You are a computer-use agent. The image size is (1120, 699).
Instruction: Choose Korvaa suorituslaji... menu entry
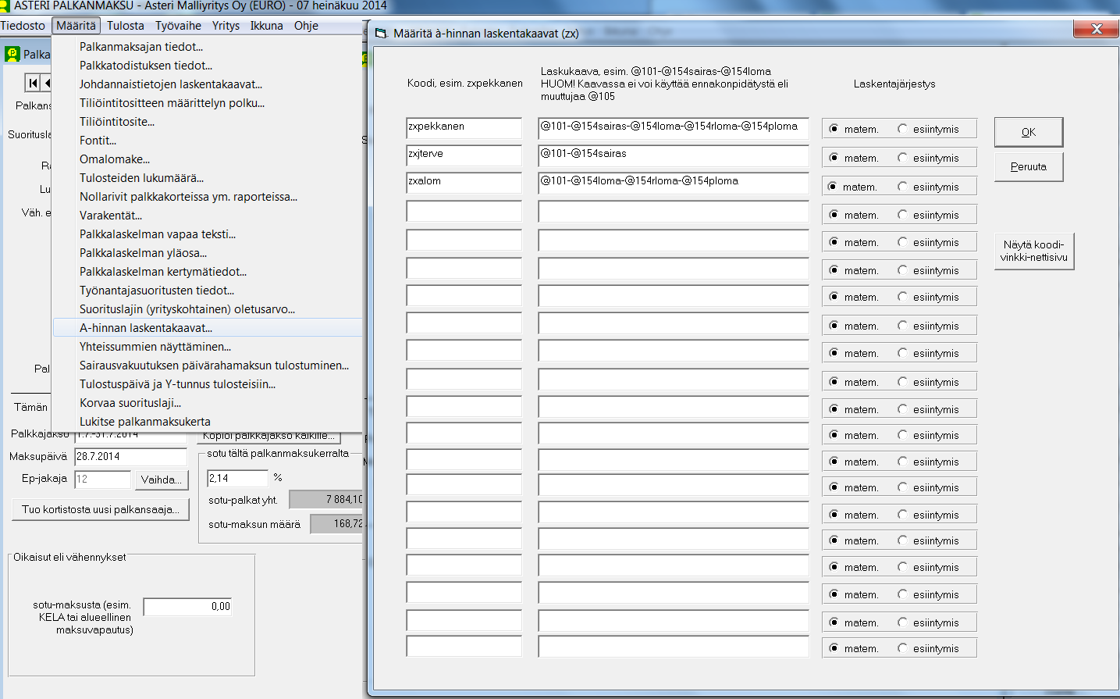point(208,403)
